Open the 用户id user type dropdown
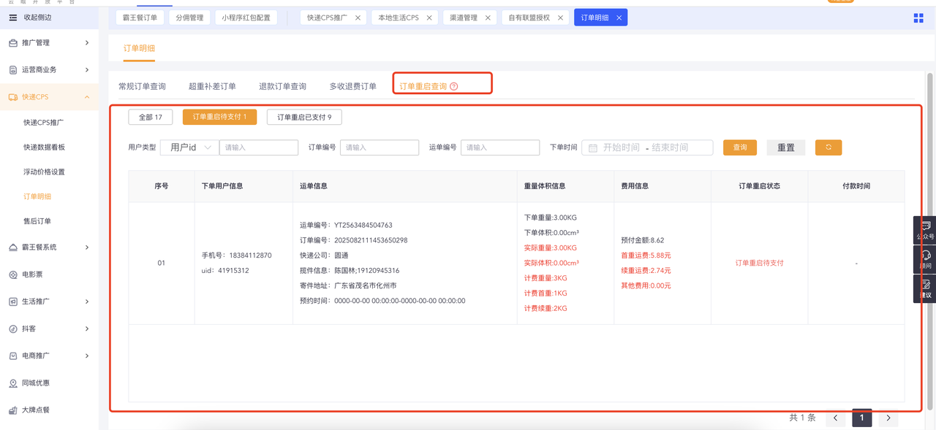Image resolution: width=936 pixels, height=430 pixels. click(x=189, y=147)
